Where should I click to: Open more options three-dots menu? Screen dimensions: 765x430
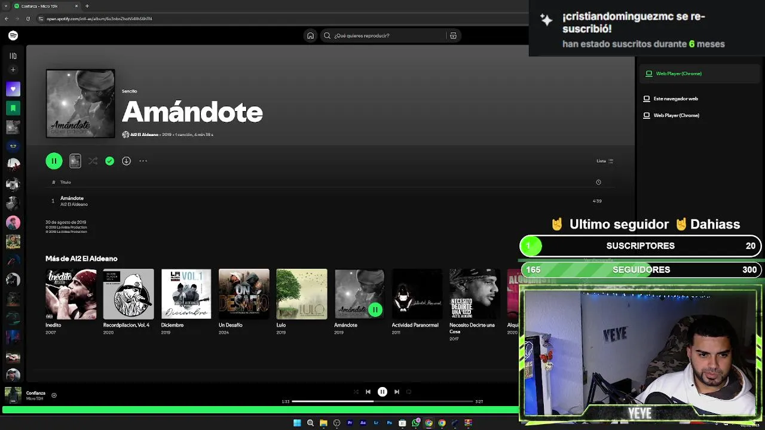(x=143, y=161)
